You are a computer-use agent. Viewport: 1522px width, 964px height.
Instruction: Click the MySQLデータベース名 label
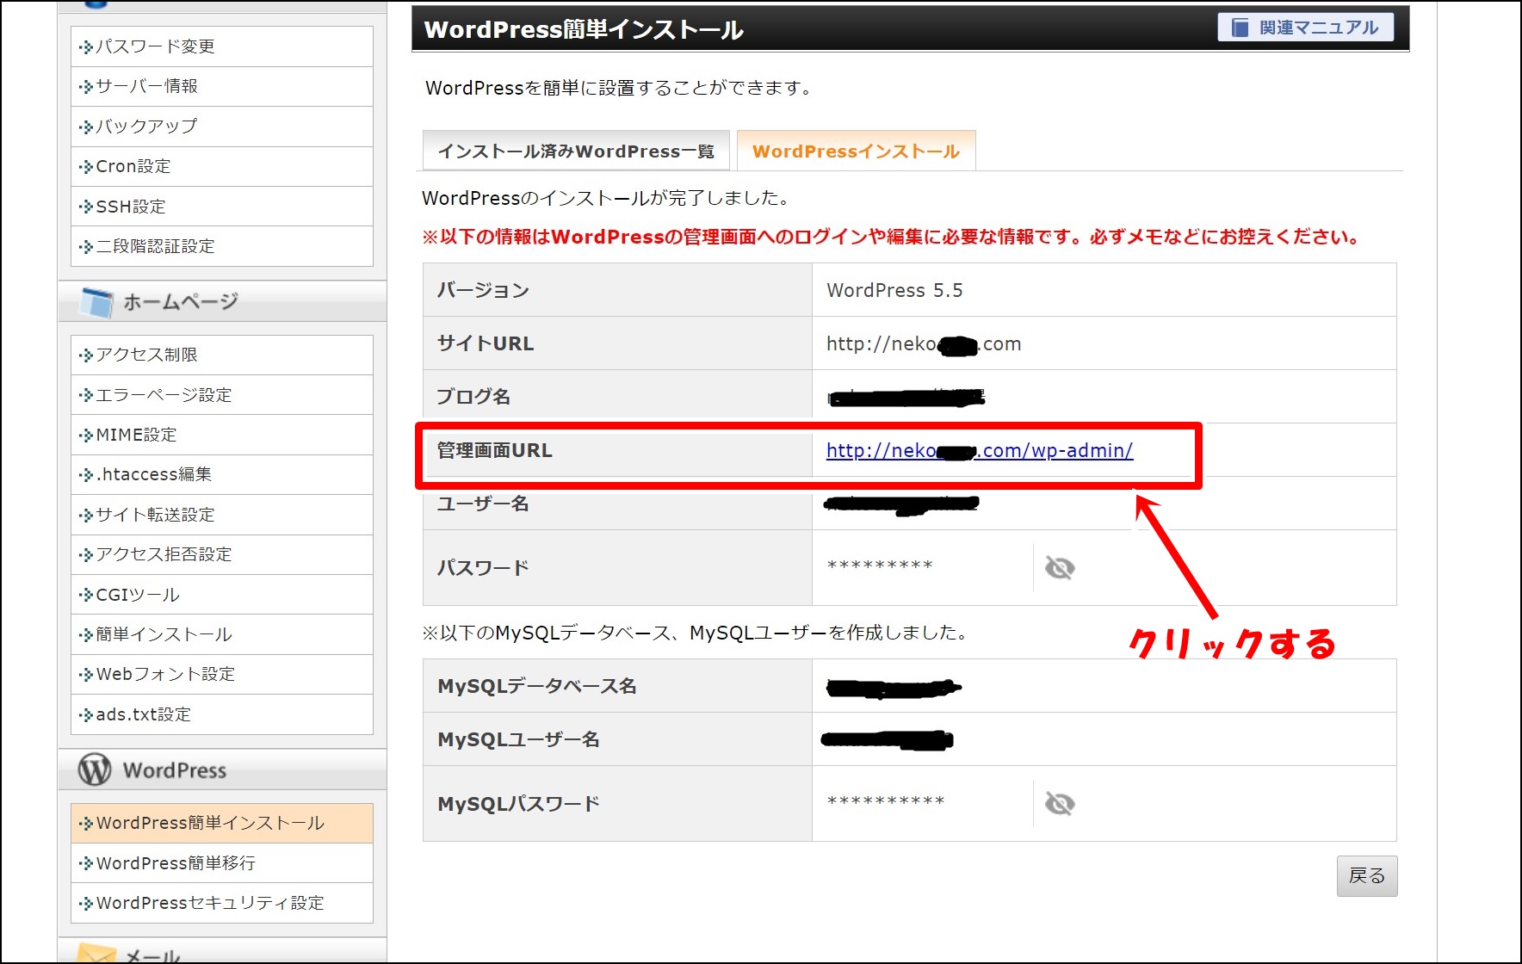point(537,686)
